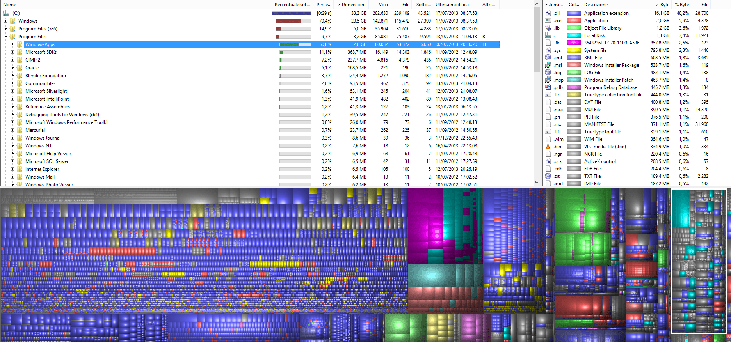Expand the WindowsApps node
The height and width of the screenshot is (342, 731).
(12, 44)
